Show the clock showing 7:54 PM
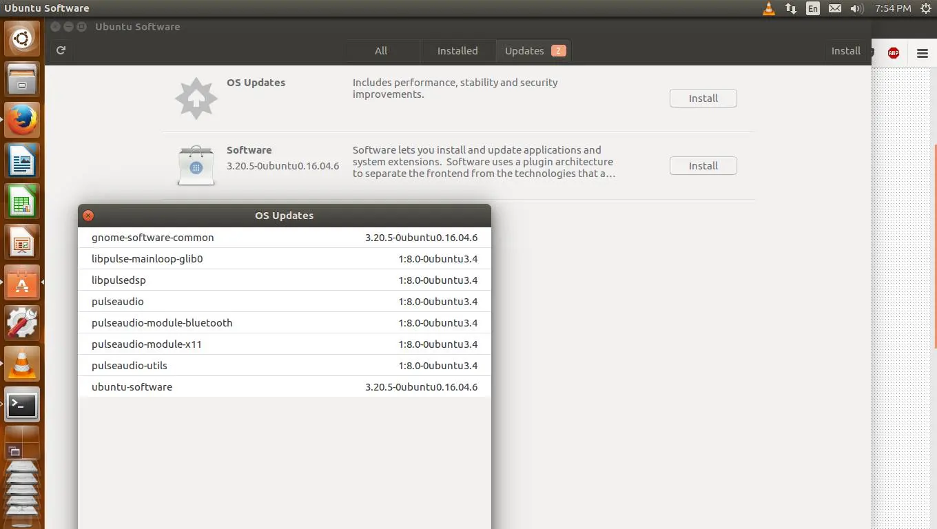 893,8
